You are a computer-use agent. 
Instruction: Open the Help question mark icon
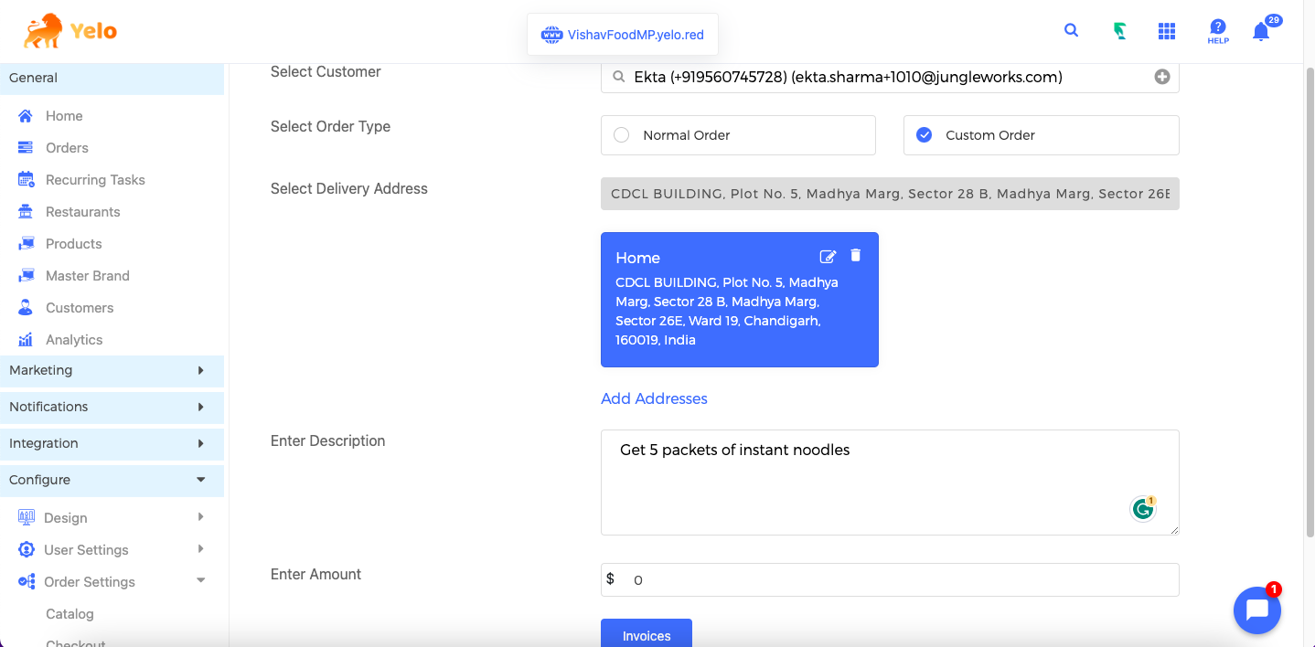coord(1218,31)
